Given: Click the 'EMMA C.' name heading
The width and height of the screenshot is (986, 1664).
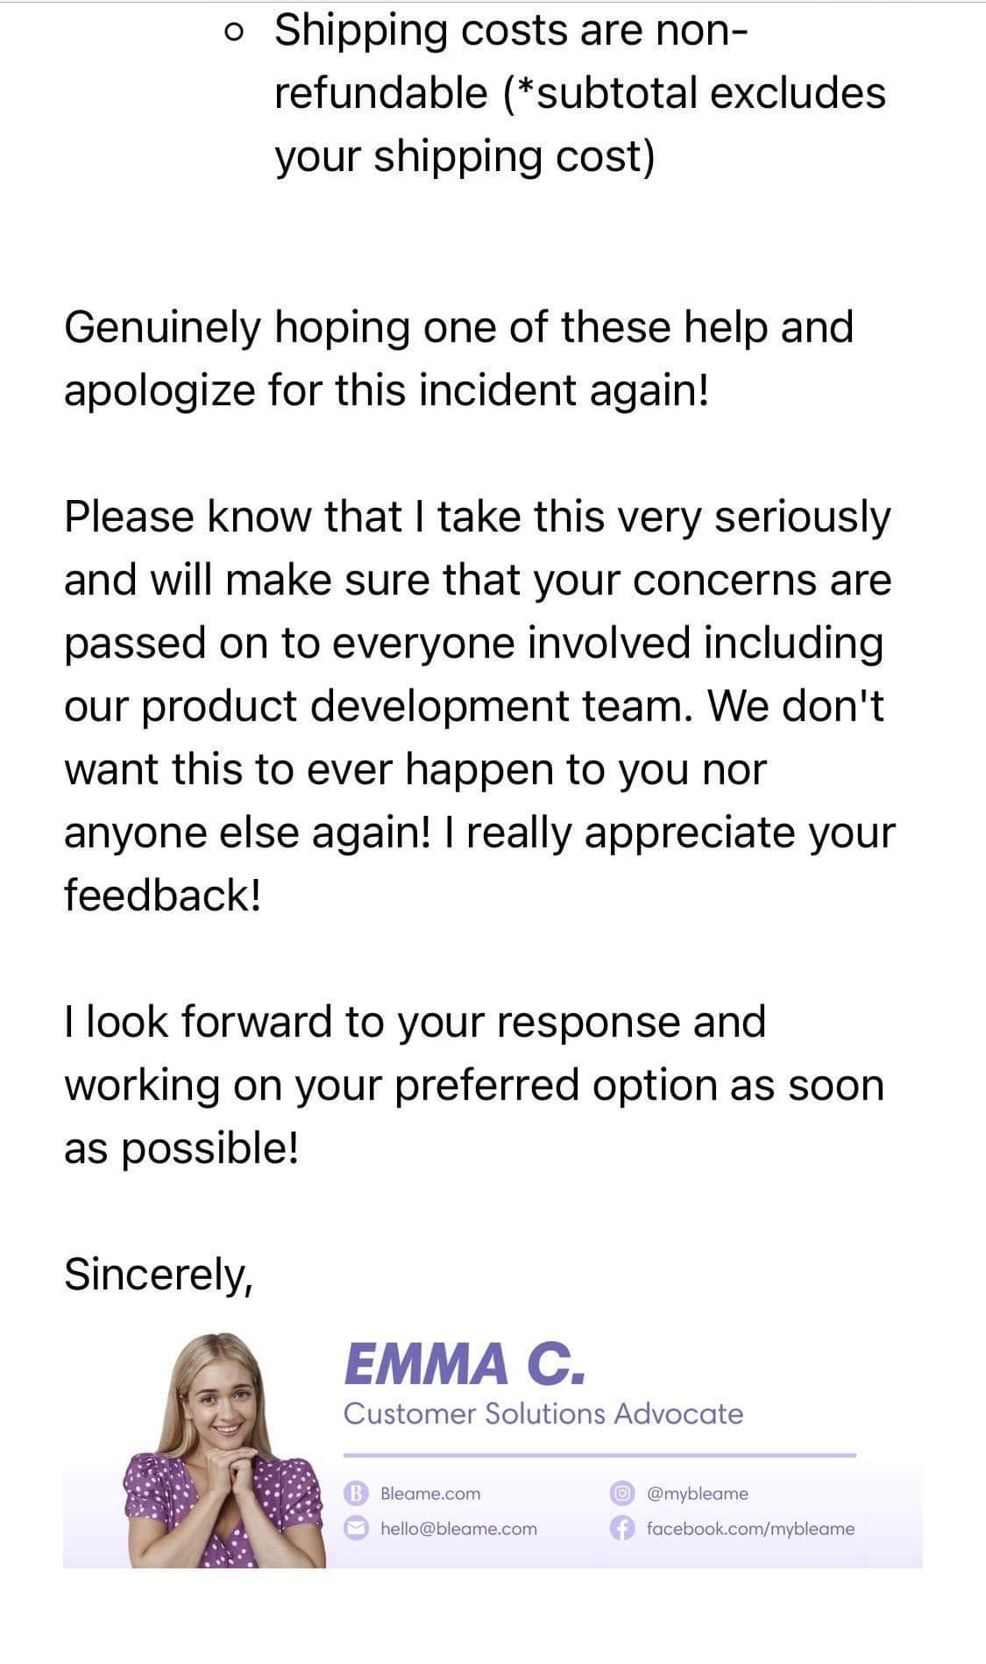Looking at the screenshot, I should (x=464, y=1364).
